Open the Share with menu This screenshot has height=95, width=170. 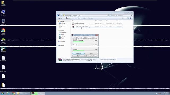tap(78, 18)
